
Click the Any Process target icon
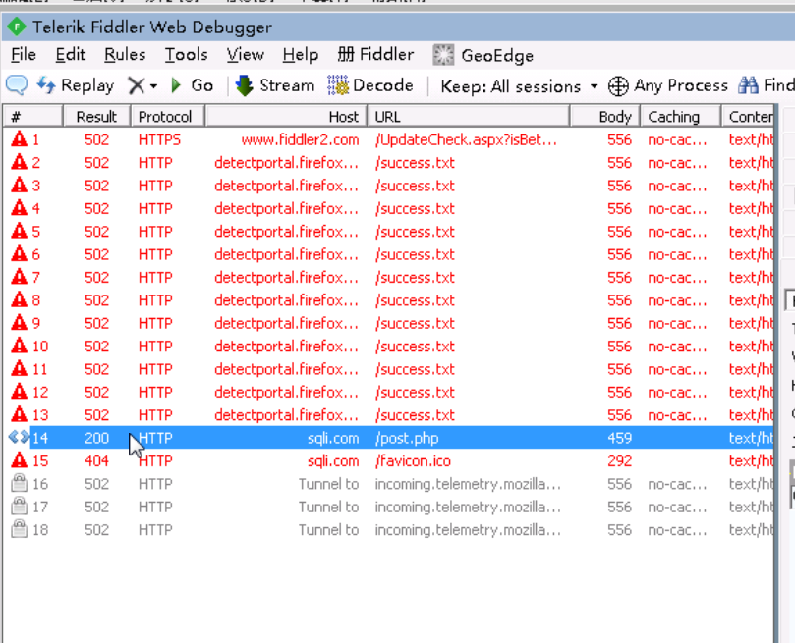(618, 86)
